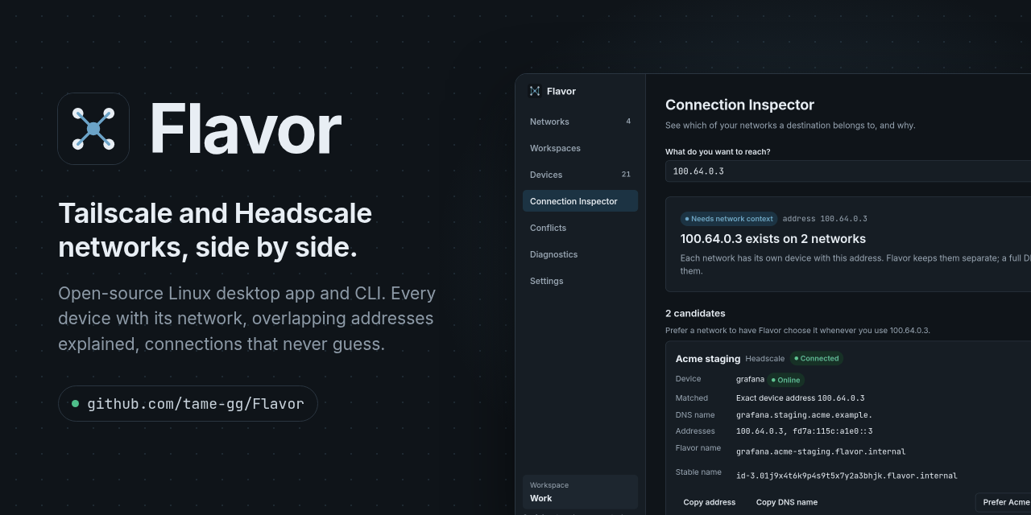Click the addresses value 100.64.0.3, fd7a:115c:a1e0::3

click(804, 431)
